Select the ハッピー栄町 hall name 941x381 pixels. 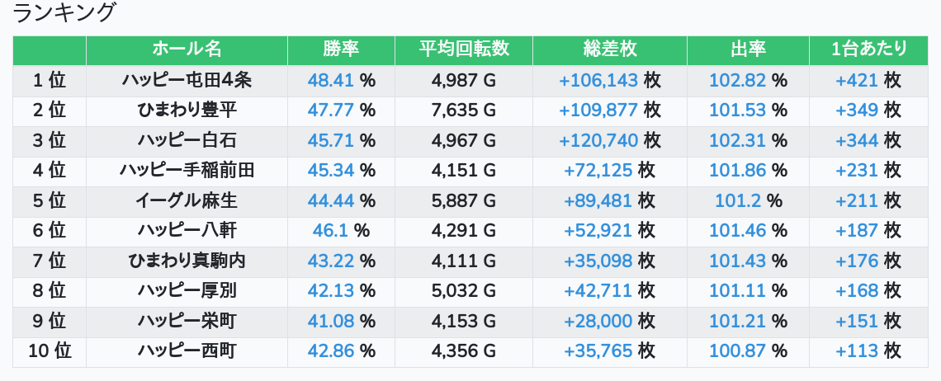(187, 321)
